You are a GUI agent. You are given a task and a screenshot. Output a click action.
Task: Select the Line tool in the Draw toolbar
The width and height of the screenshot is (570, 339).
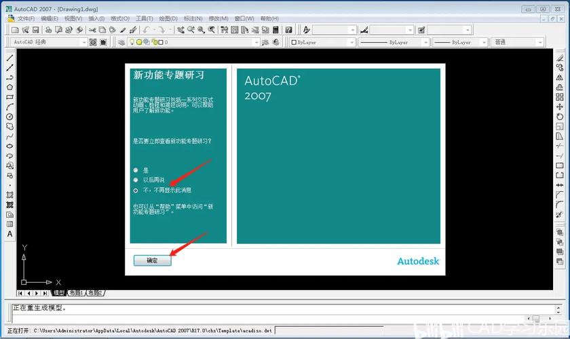click(x=9, y=58)
